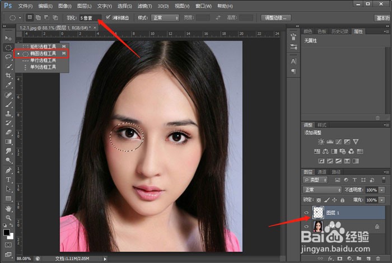Select the Quick Selection tool
The height and width of the screenshot is (263, 392).
click(8, 66)
